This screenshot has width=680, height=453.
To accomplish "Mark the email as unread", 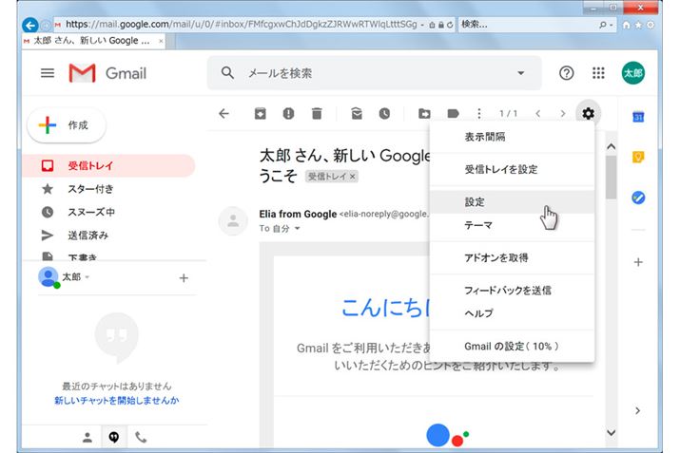I will tap(357, 113).
